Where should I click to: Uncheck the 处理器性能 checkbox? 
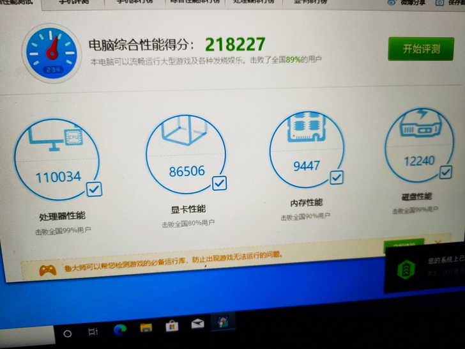coord(95,189)
